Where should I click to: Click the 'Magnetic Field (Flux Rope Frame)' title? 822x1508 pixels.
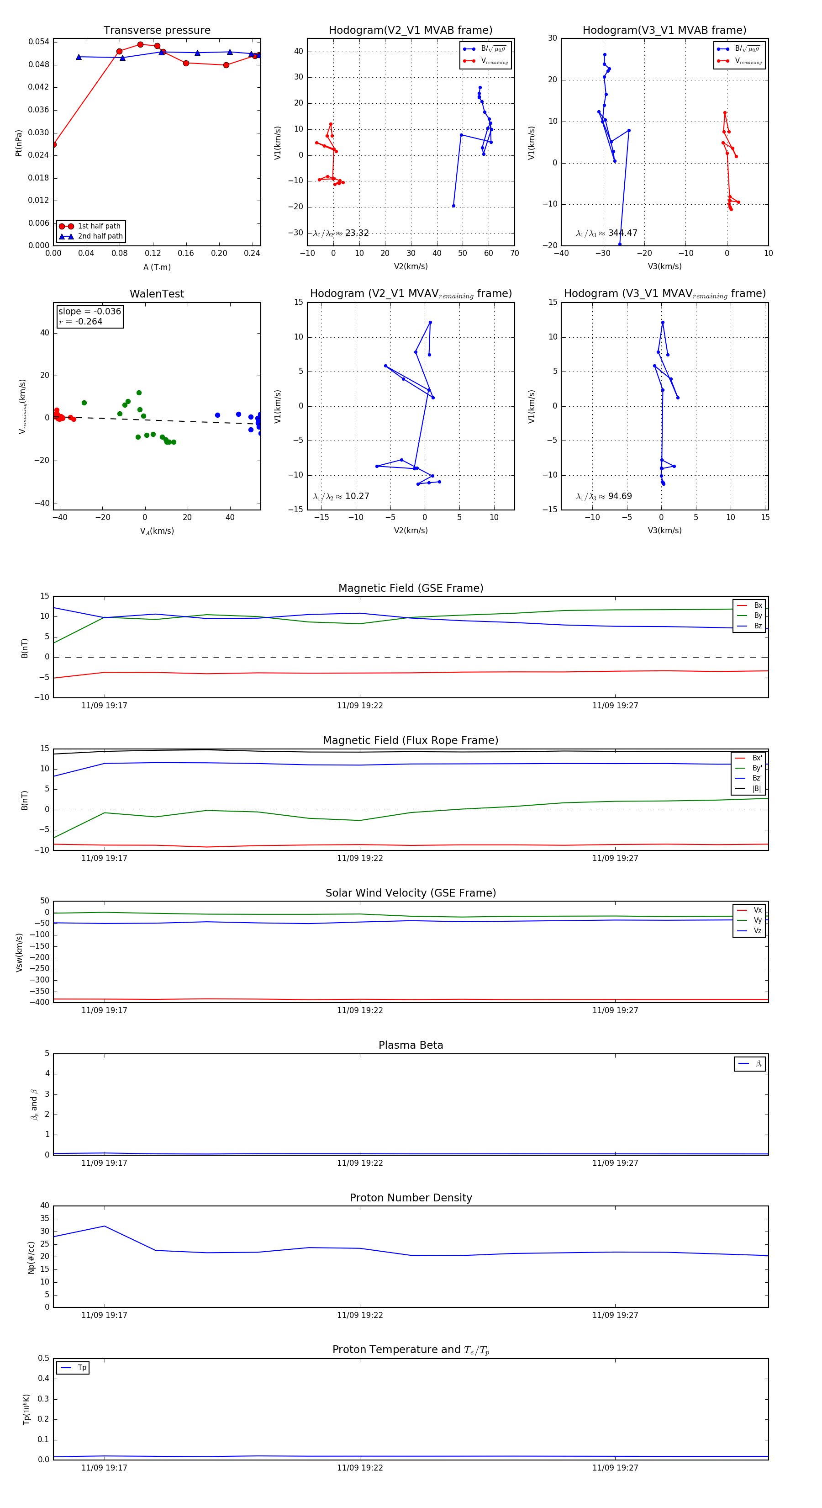[411, 741]
